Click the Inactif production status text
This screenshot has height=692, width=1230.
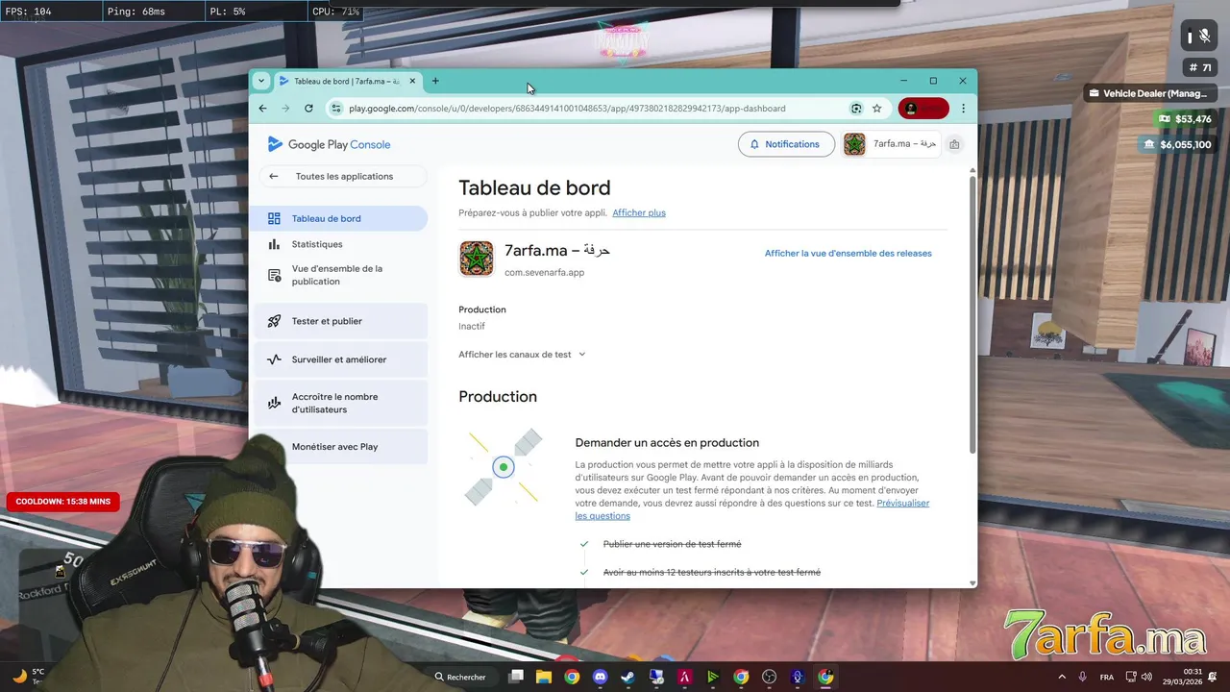[x=472, y=326]
